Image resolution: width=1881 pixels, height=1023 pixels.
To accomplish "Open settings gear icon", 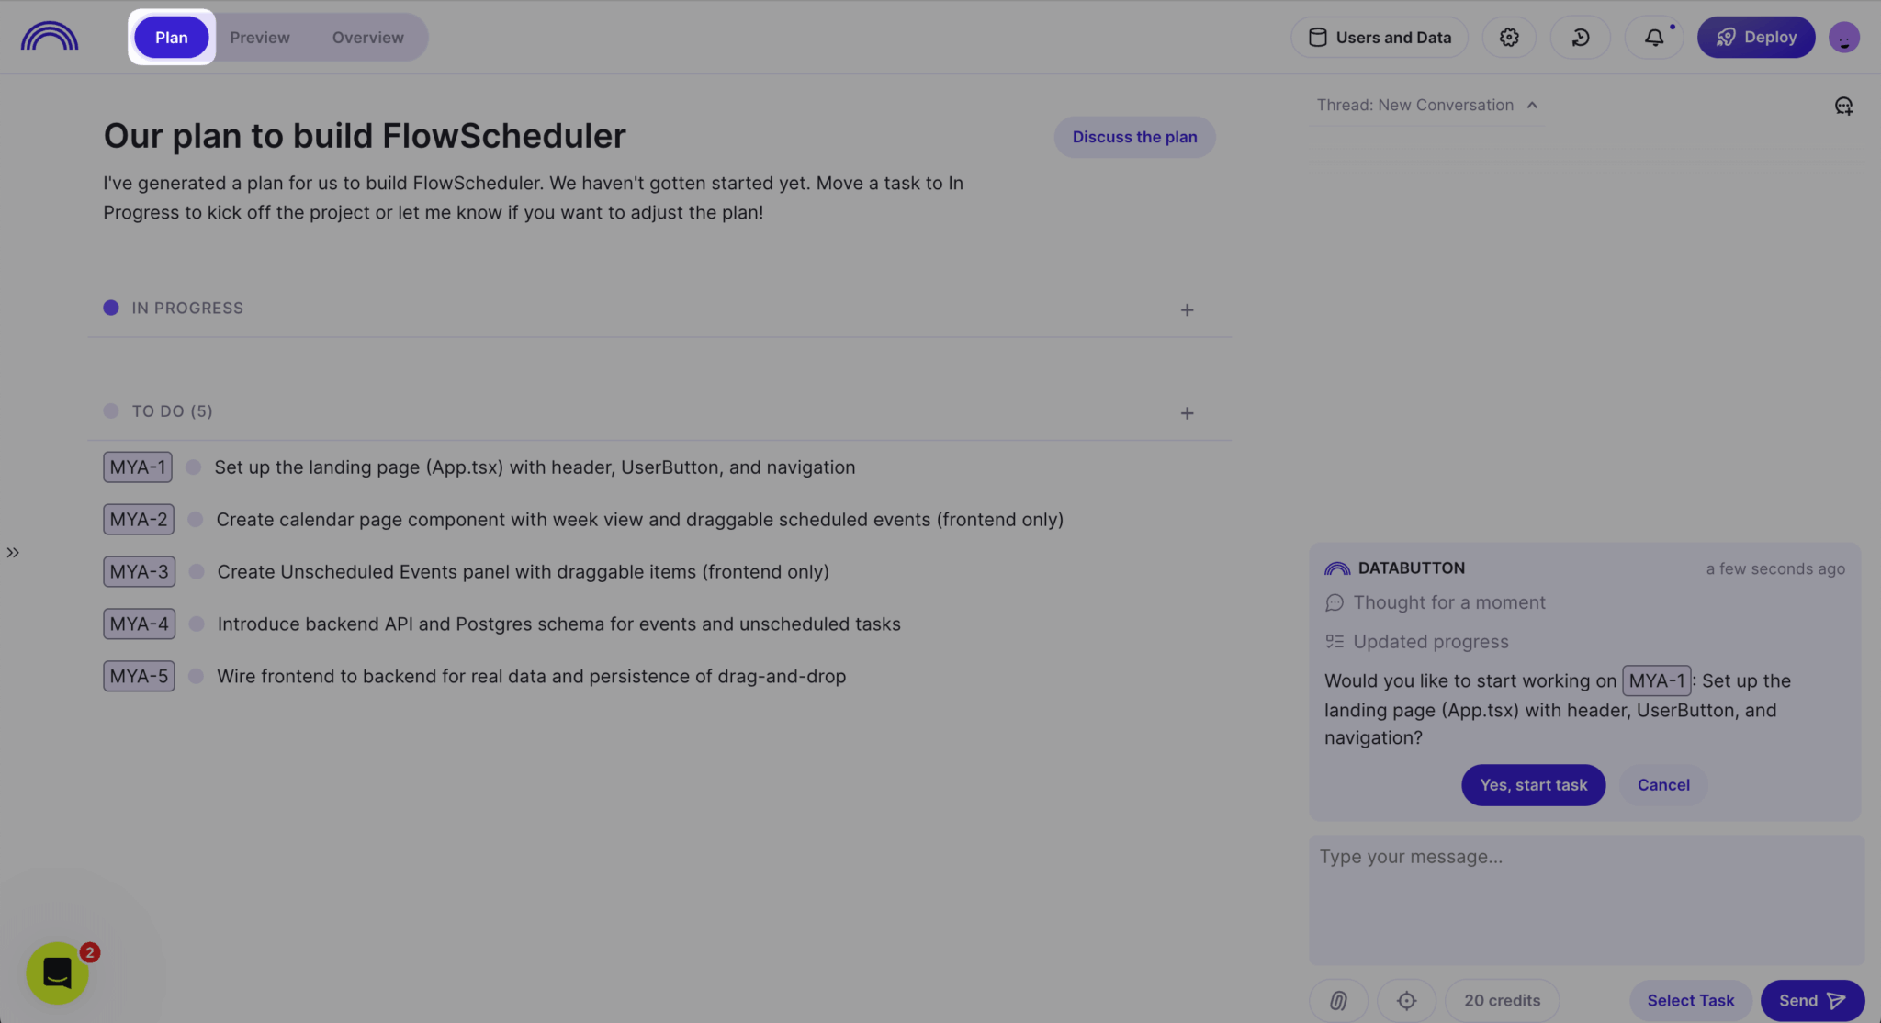I will tap(1509, 38).
